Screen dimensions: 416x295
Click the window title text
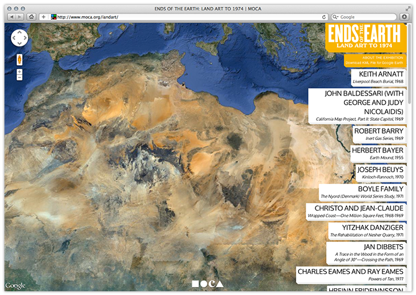[208, 9]
